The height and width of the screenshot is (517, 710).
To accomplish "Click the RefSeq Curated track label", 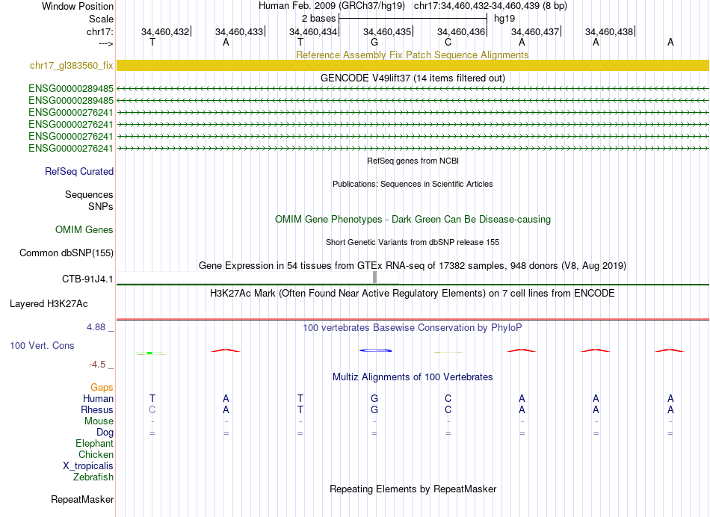I will 79,172.
